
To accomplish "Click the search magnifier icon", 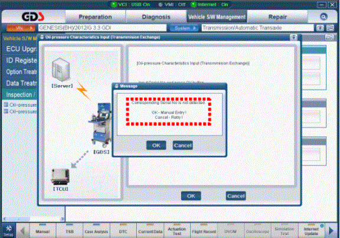I will [x=323, y=16].
